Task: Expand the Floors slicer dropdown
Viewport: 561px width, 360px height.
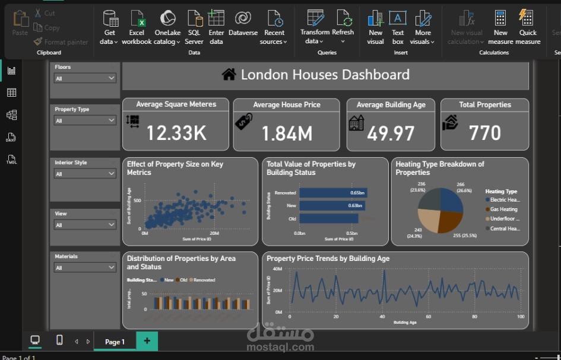Action: point(111,78)
